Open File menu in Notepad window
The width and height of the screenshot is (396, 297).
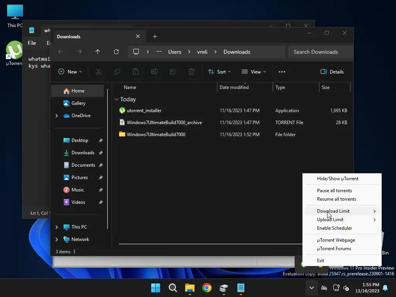32,43
